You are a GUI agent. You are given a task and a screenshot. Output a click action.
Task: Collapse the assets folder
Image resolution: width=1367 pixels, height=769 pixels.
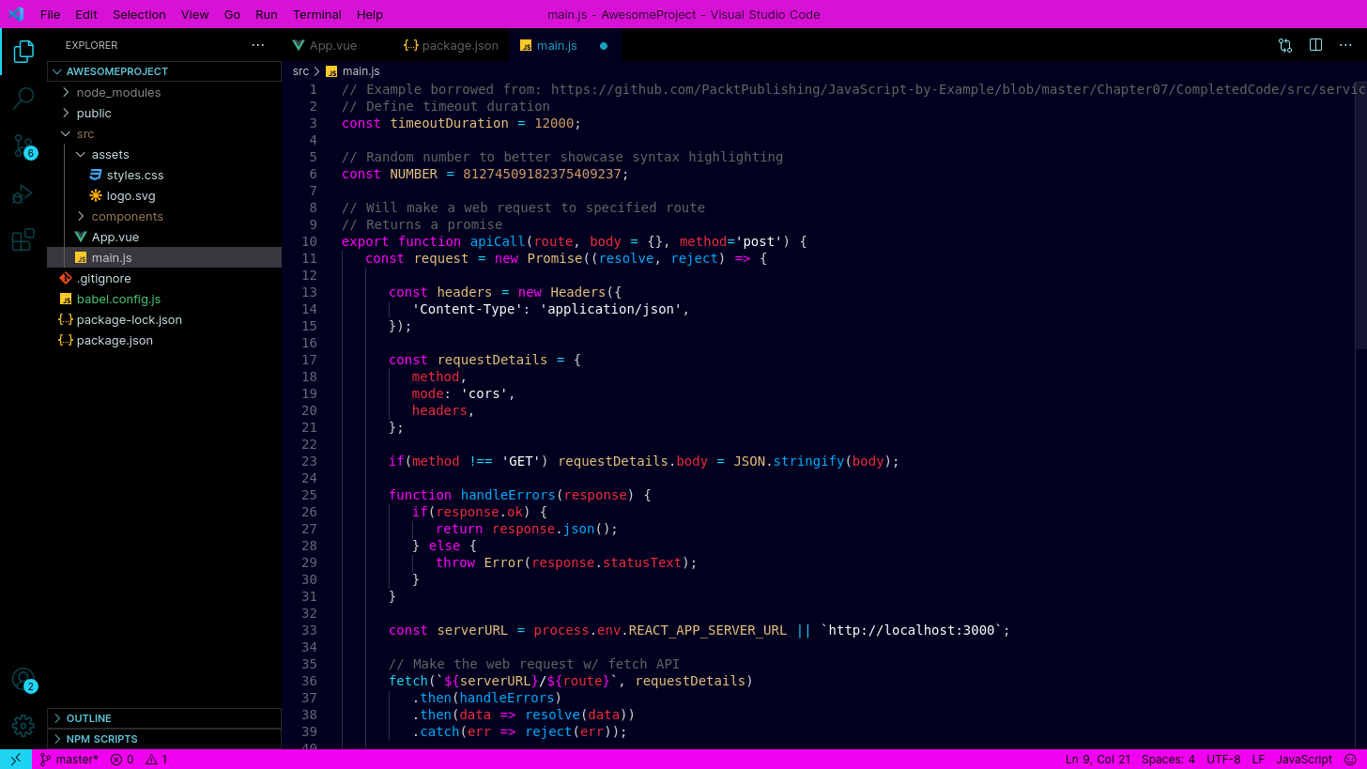tap(164, 154)
